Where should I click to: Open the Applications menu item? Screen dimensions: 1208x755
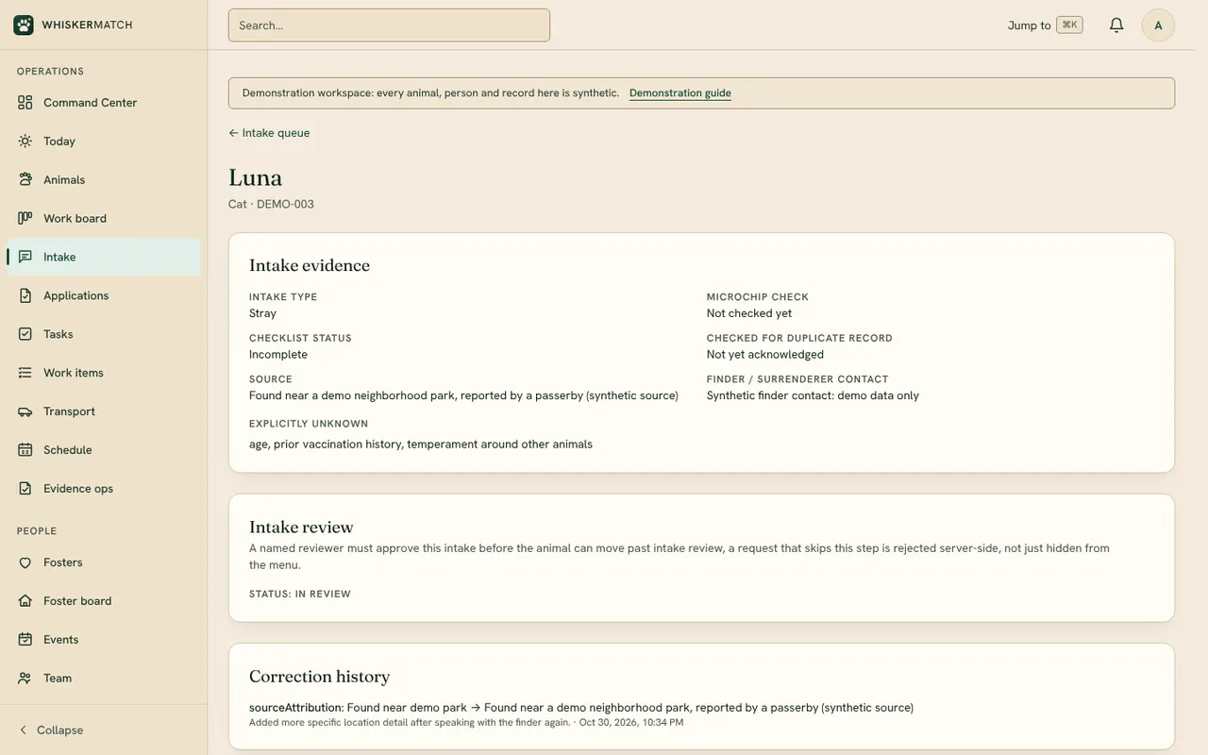(104, 295)
